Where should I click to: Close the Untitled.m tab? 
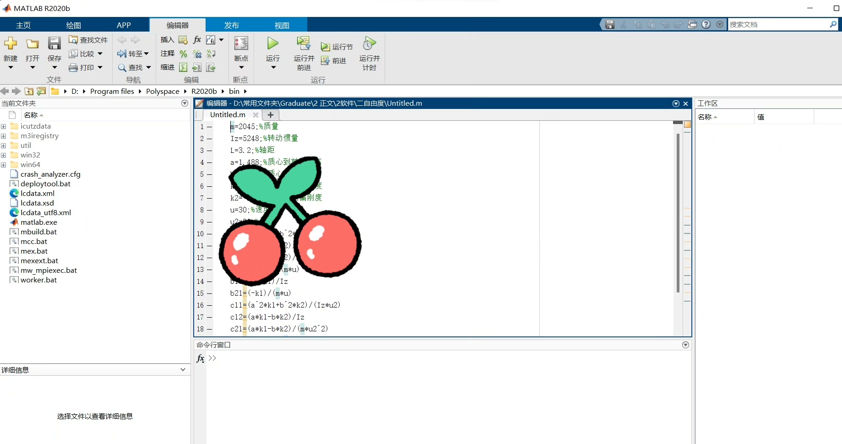pos(255,115)
